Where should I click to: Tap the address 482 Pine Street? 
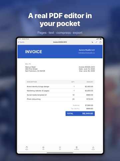coord(31,69)
